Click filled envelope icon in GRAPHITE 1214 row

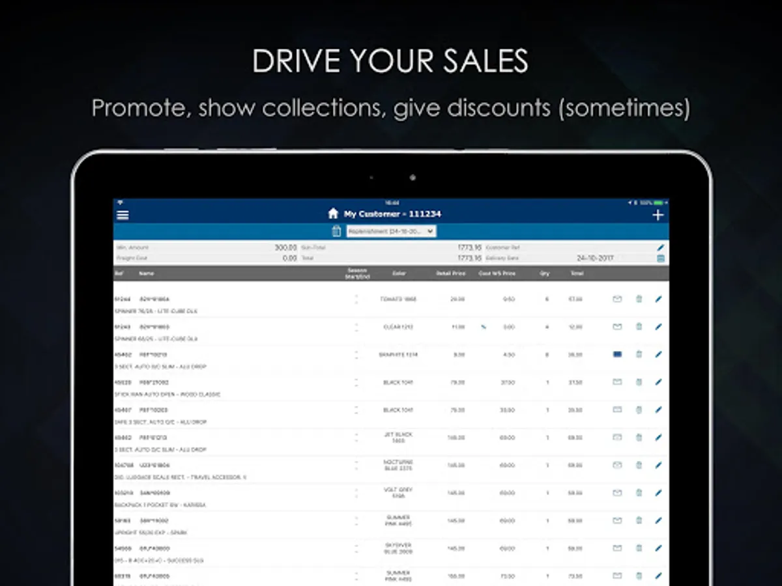[617, 354]
